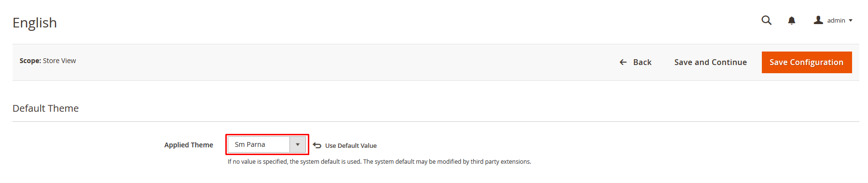This screenshot has height=183, width=868.
Task: Open the admin account name menu
Action: click(x=836, y=20)
